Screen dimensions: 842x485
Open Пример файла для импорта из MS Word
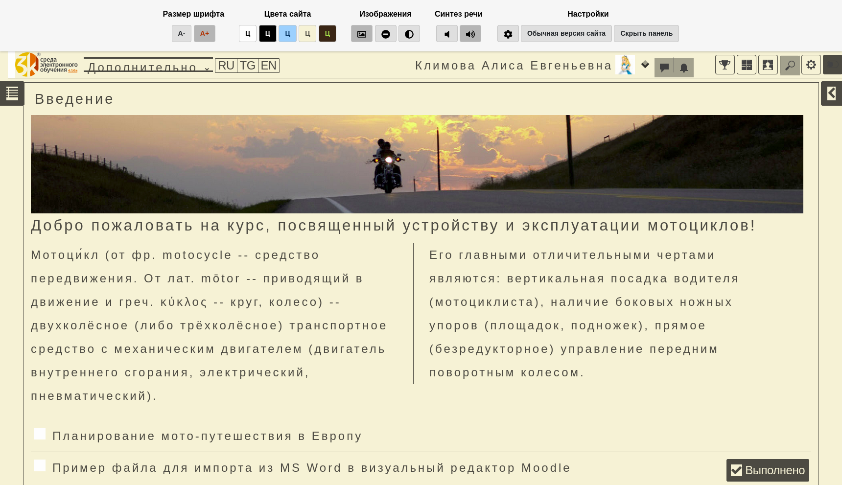pyautogui.click(x=311, y=468)
